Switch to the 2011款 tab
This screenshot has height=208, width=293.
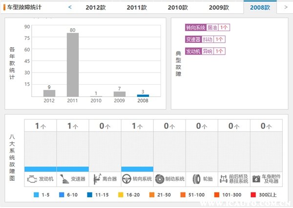tap(136, 7)
